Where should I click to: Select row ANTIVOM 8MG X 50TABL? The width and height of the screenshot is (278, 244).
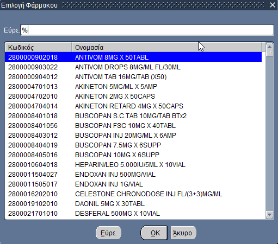(133, 57)
